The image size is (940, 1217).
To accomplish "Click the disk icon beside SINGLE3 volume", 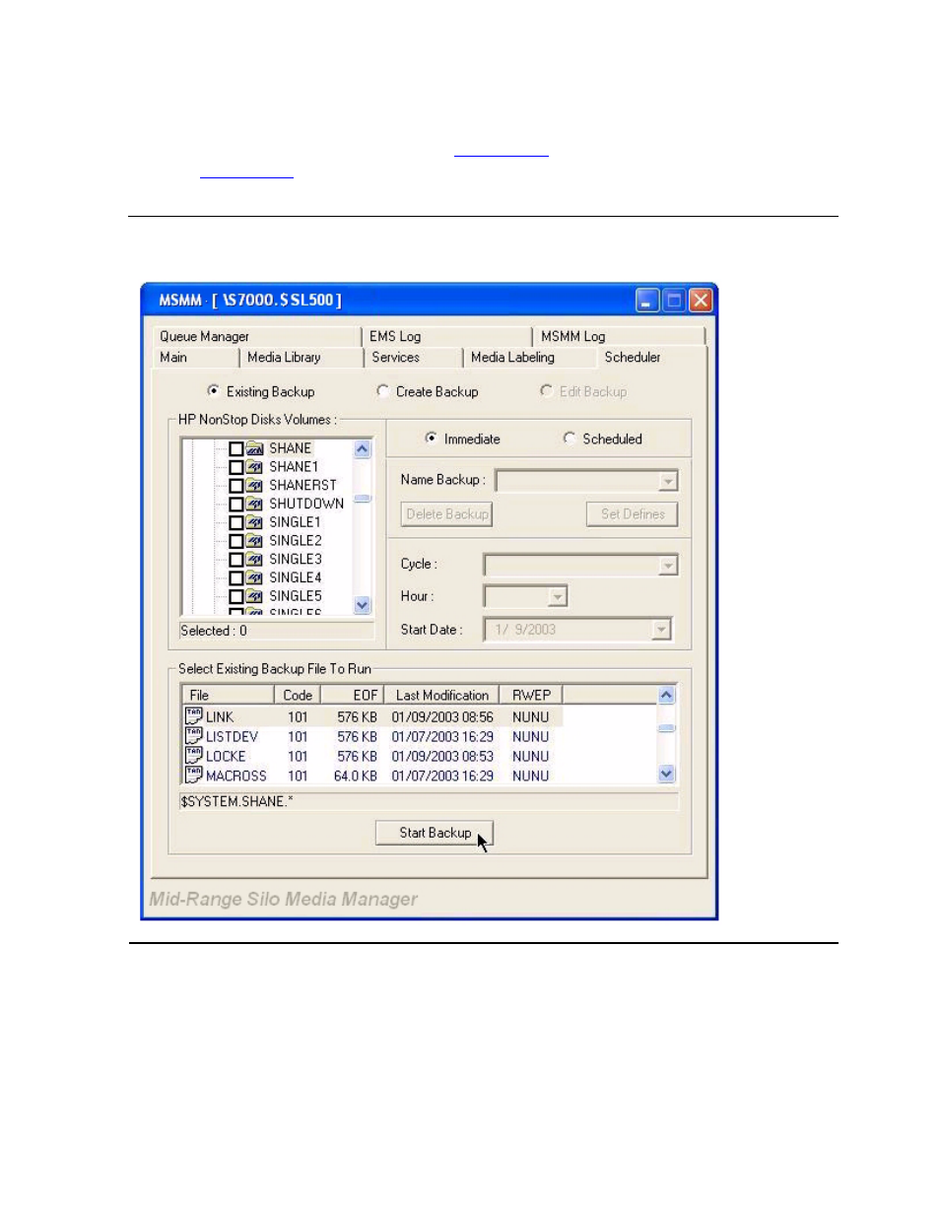I will pyautogui.click(x=254, y=559).
